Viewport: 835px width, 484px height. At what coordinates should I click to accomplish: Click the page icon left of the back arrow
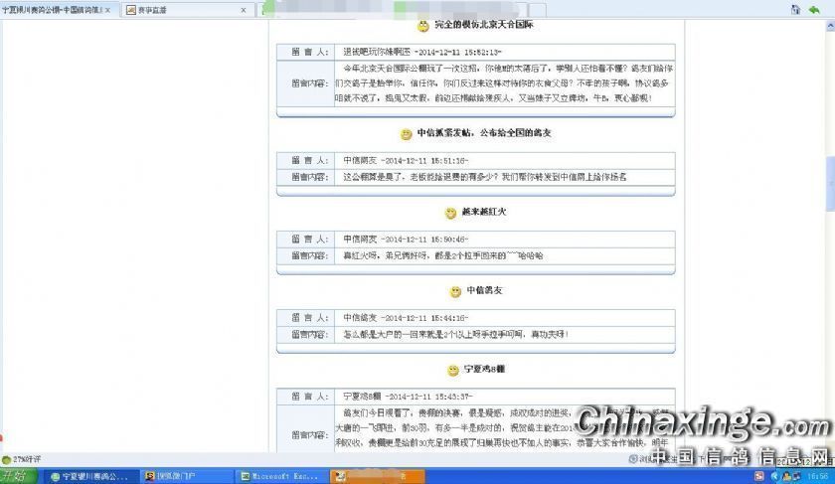(x=795, y=9)
